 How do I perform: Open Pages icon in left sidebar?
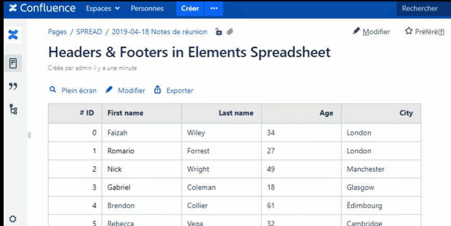tap(14, 63)
